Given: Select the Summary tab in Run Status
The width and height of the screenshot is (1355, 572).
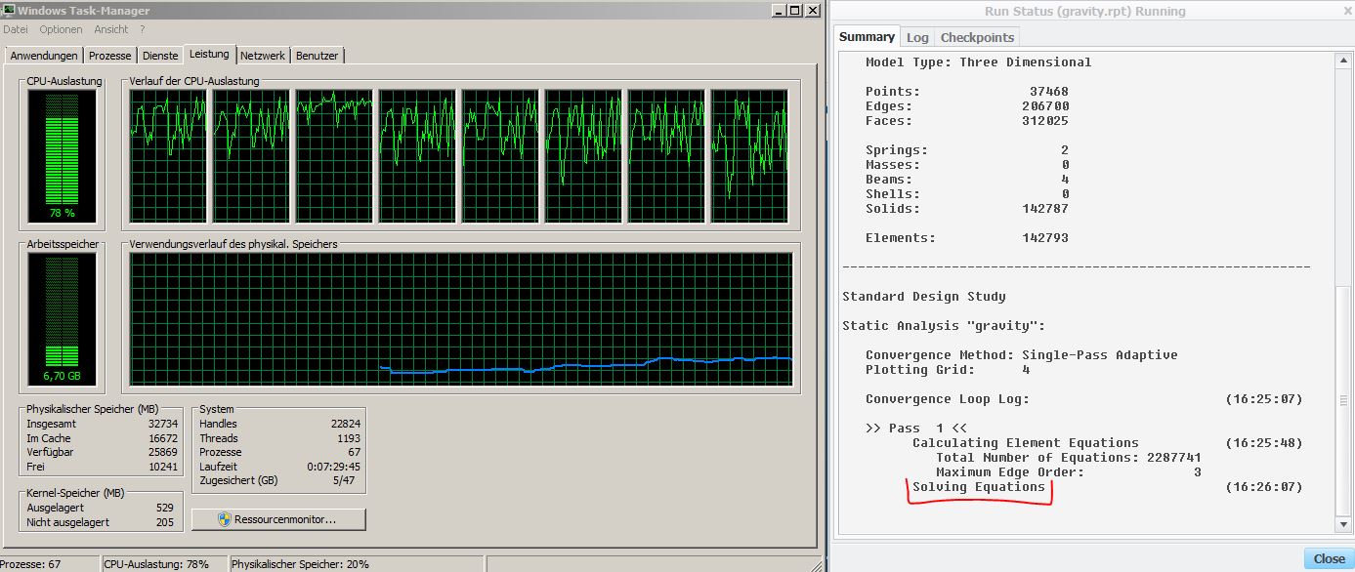Looking at the screenshot, I should [867, 36].
